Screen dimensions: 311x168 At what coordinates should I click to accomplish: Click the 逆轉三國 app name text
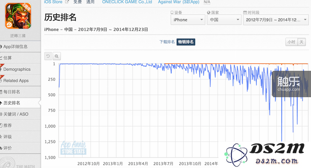point(18,36)
